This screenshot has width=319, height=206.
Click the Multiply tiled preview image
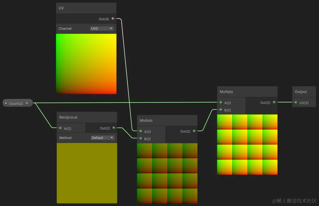247,145
